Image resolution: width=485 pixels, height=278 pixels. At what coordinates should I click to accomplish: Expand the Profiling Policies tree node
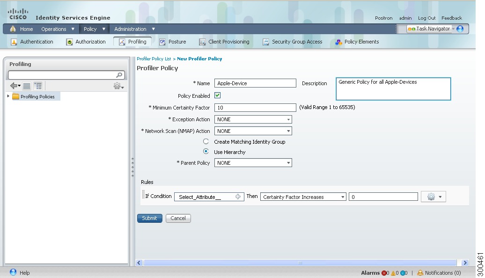[x=8, y=96]
